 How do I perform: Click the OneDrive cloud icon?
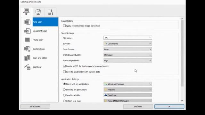(x=106, y=95)
